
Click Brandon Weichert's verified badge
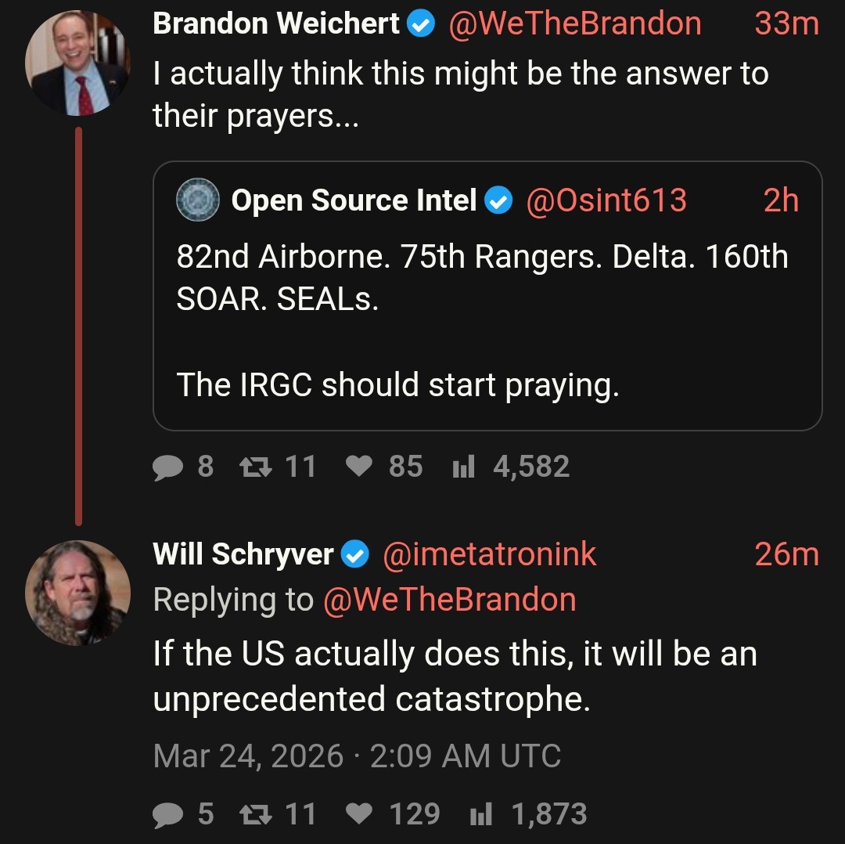coord(422,24)
